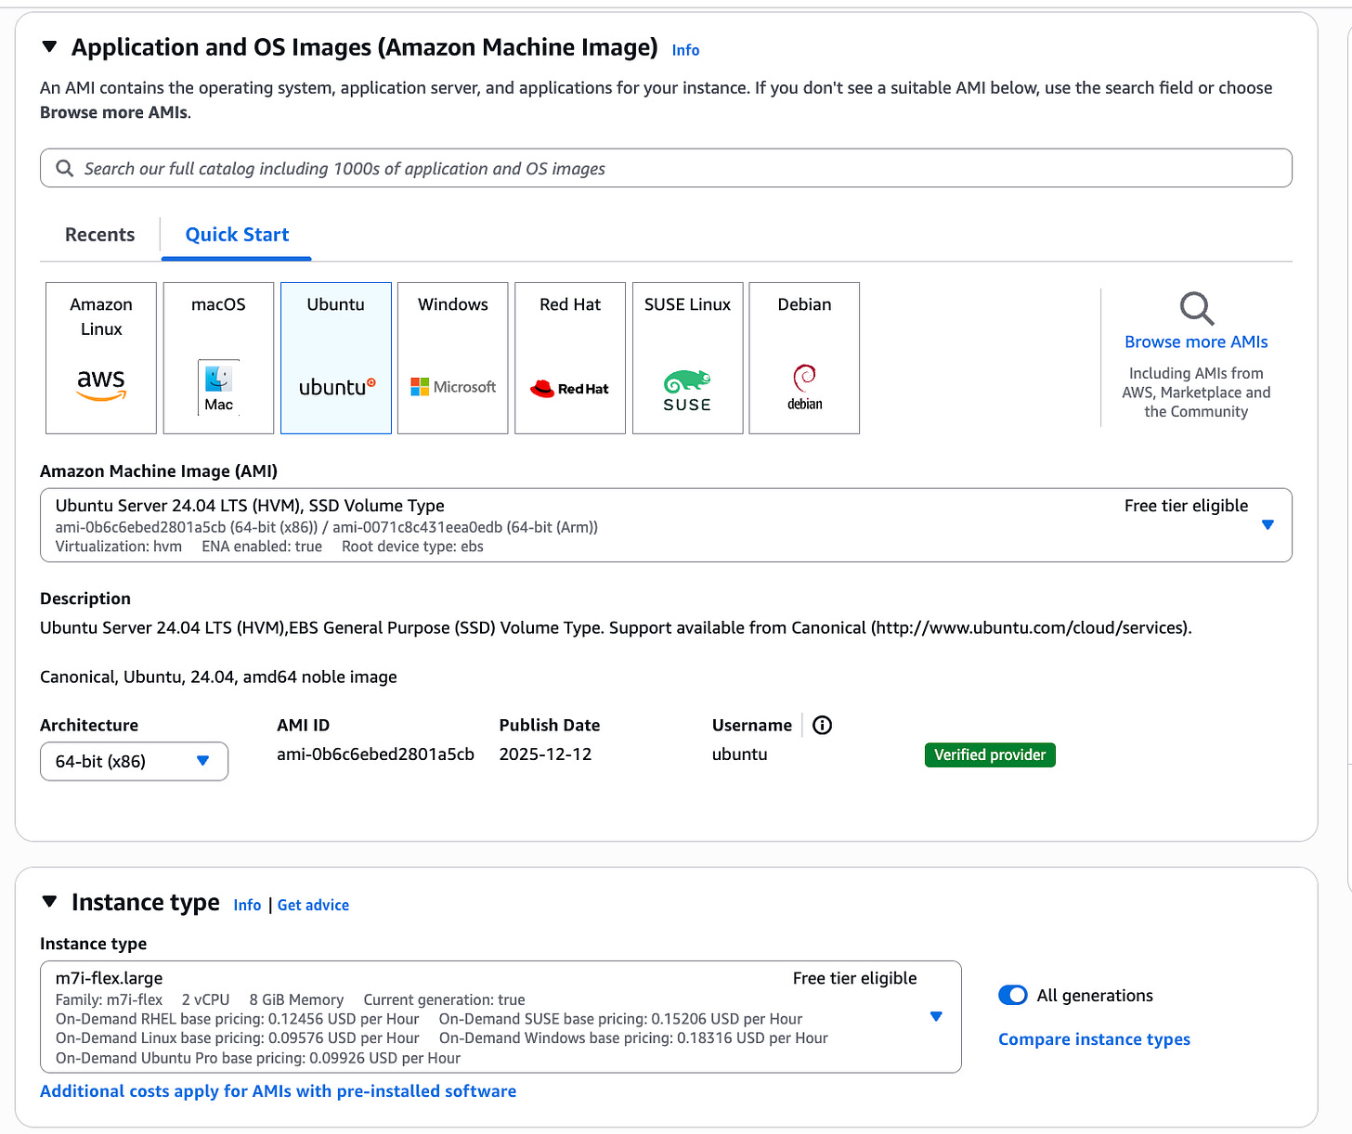Image resolution: width=1352 pixels, height=1134 pixels.
Task: Click the AMI ID value ami-0b6c6ebed2801a5cb
Action: point(375,754)
